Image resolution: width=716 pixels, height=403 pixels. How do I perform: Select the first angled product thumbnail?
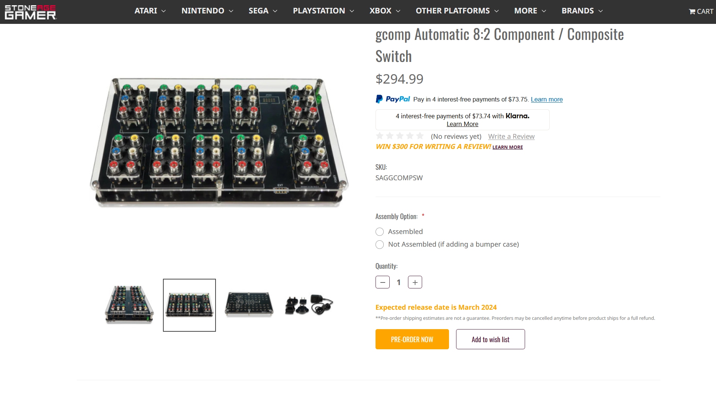[x=129, y=305]
